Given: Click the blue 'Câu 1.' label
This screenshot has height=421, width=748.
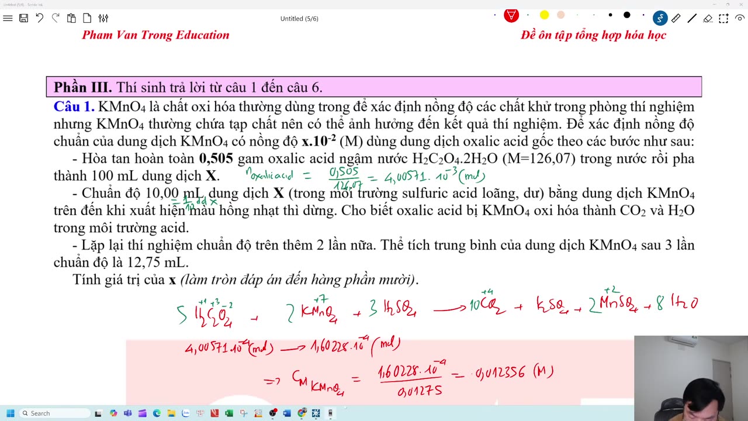Looking at the screenshot, I should (74, 107).
